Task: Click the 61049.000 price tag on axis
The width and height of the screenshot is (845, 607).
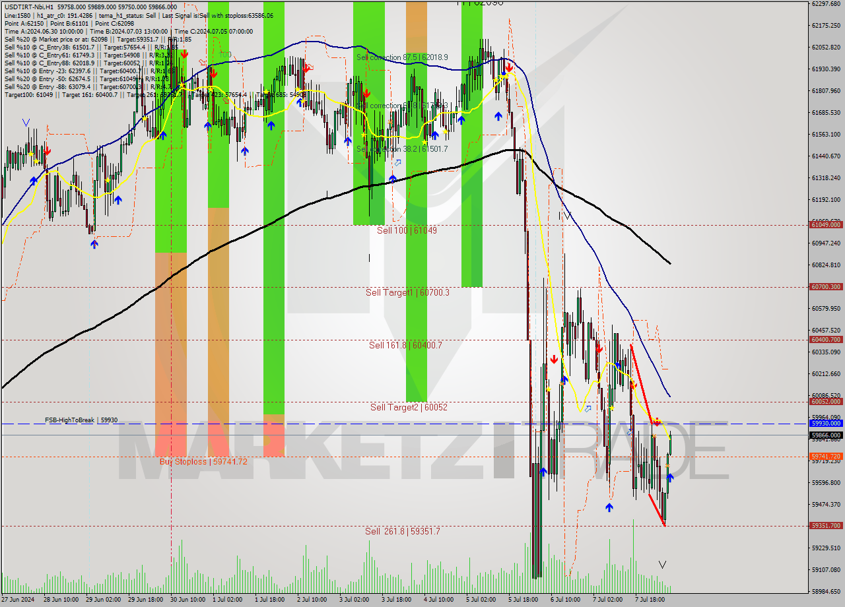Action: click(825, 224)
